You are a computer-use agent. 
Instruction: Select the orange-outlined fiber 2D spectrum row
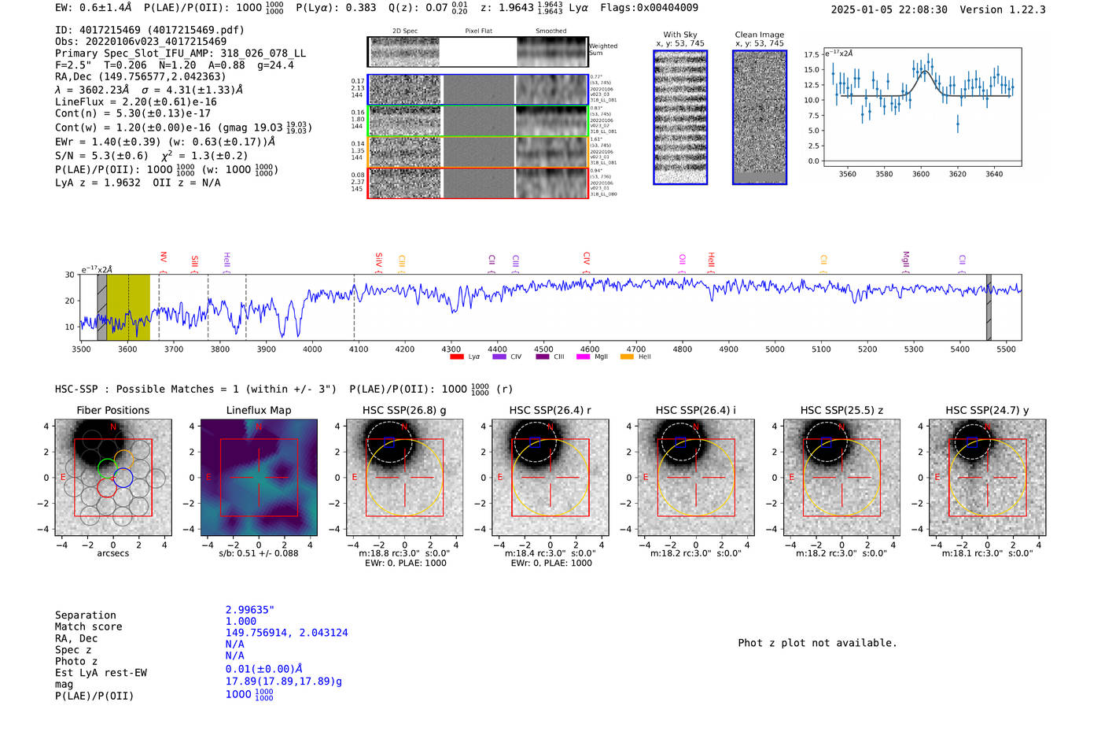477,152
